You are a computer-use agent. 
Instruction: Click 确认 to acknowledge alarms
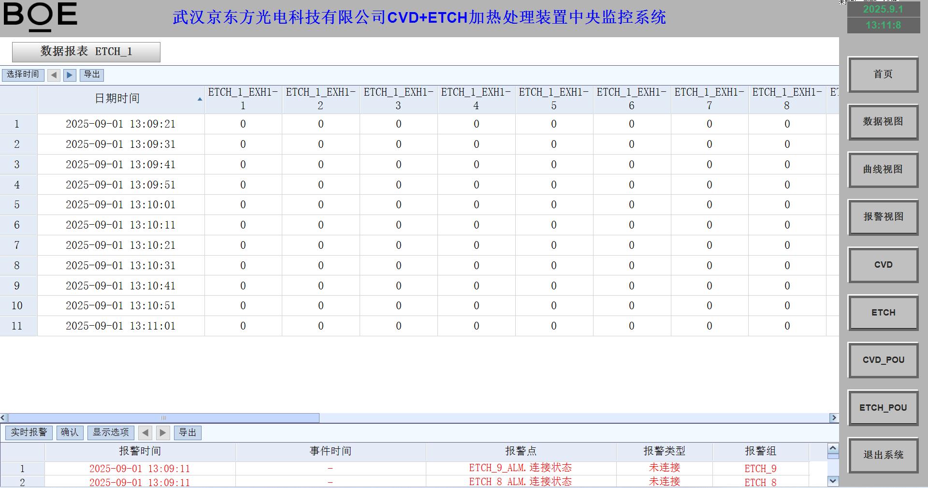[70, 432]
